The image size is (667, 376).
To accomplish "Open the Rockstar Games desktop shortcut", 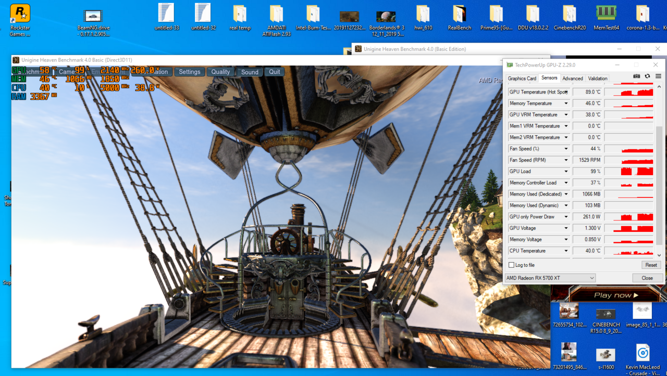I will pos(20,21).
